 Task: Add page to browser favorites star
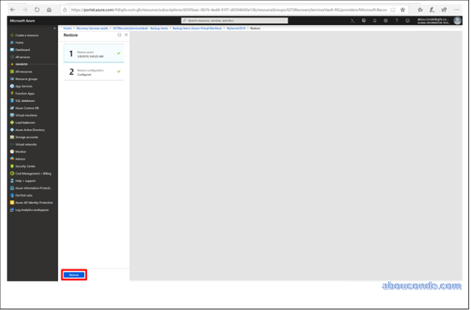click(403, 10)
